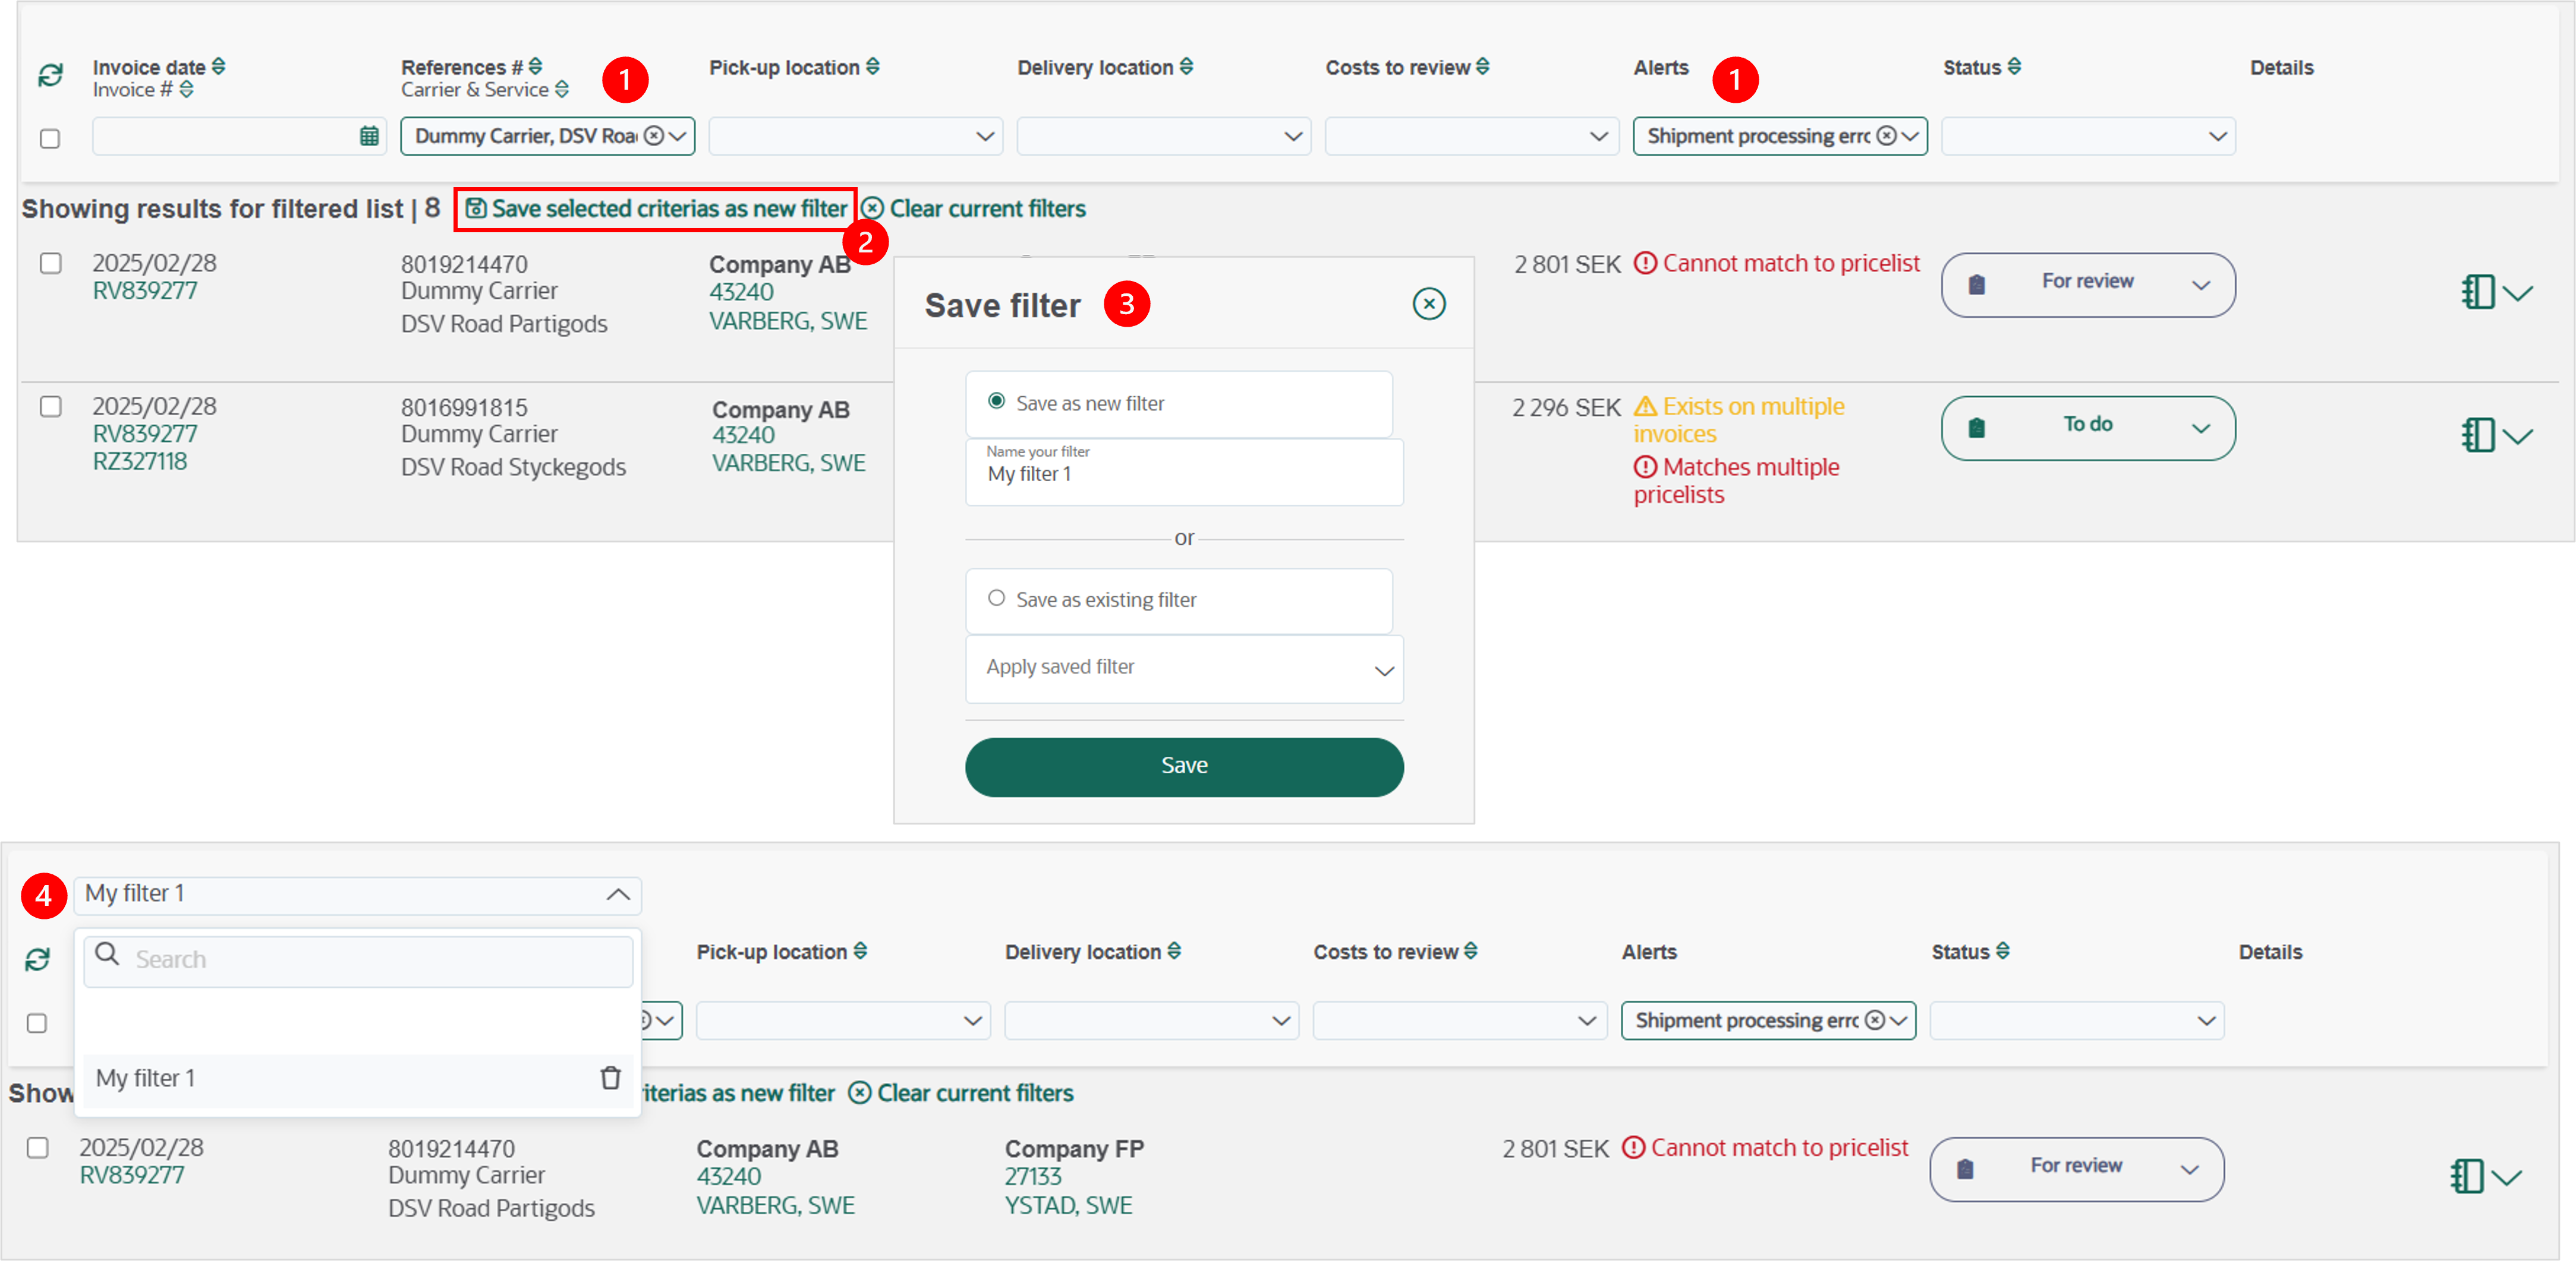Viewport: 2576px width, 1261px height.
Task: Expand Carrier & Service filter dropdown in top table
Action: click(678, 136)
